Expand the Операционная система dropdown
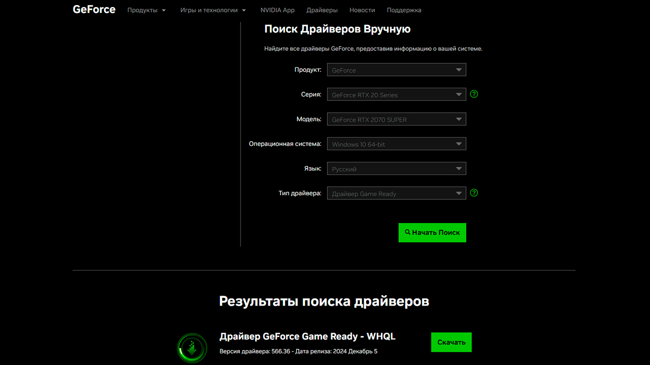Screen dimensions: 650x365 point(396,144)
